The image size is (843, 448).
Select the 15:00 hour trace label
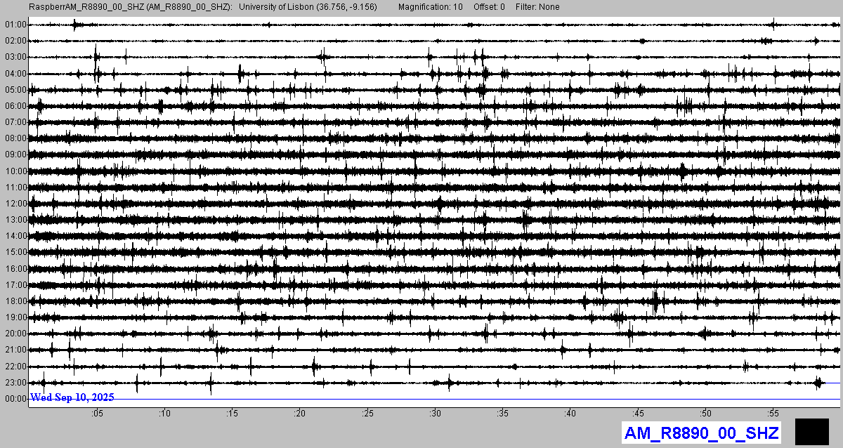[x=15, y=252]
